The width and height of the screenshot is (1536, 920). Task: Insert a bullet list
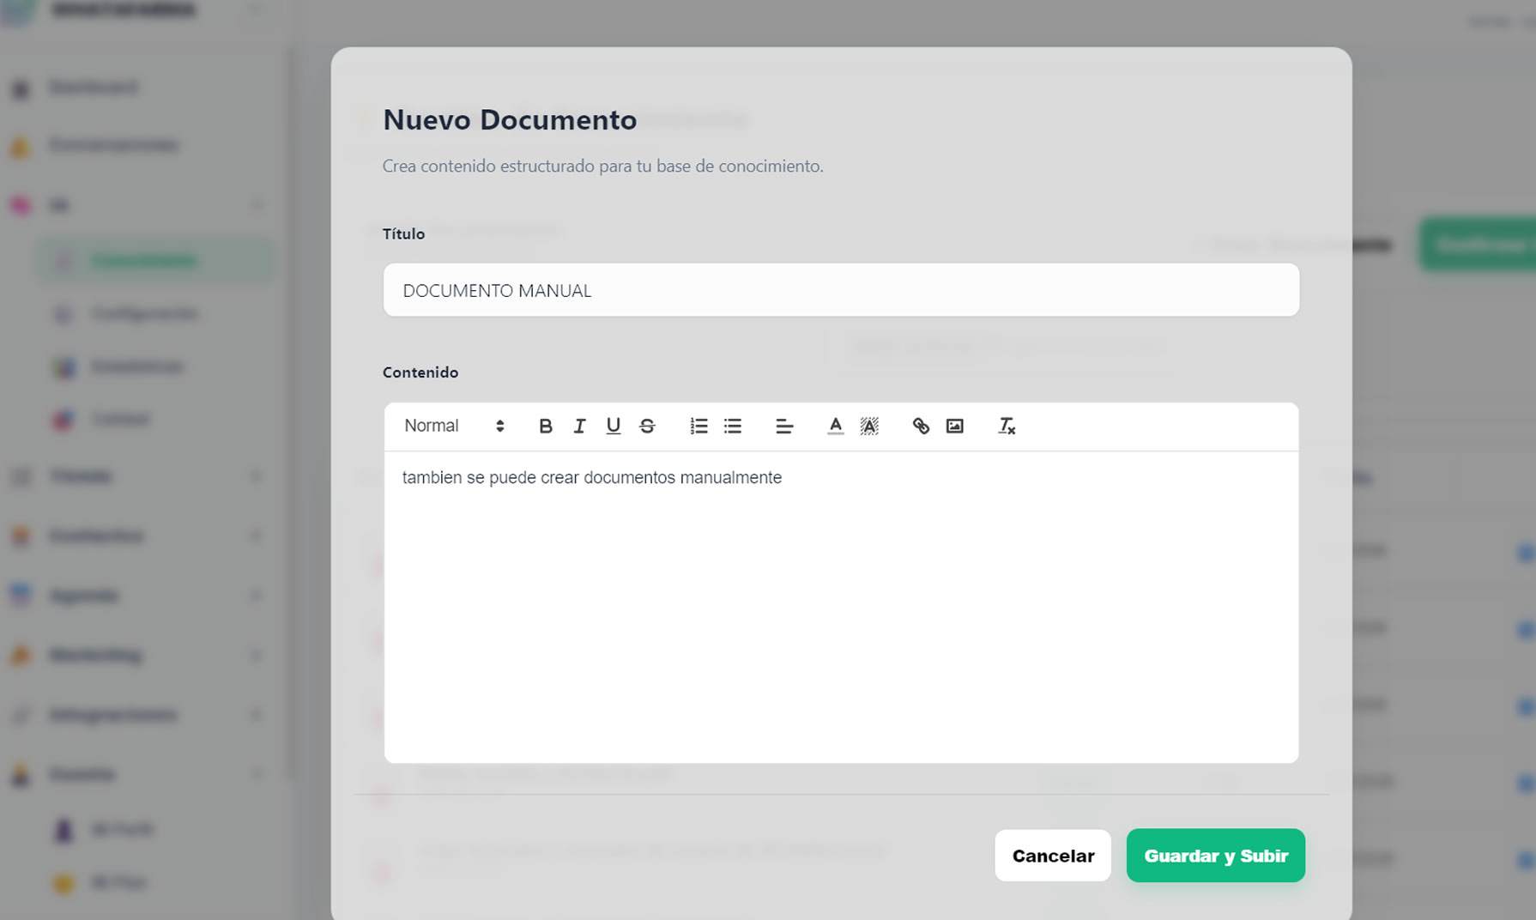coord(732,426)
